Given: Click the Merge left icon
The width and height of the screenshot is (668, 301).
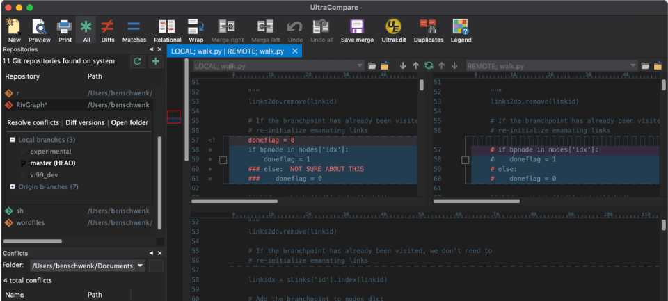Looking at the screenshot, I should pos(266,31).
